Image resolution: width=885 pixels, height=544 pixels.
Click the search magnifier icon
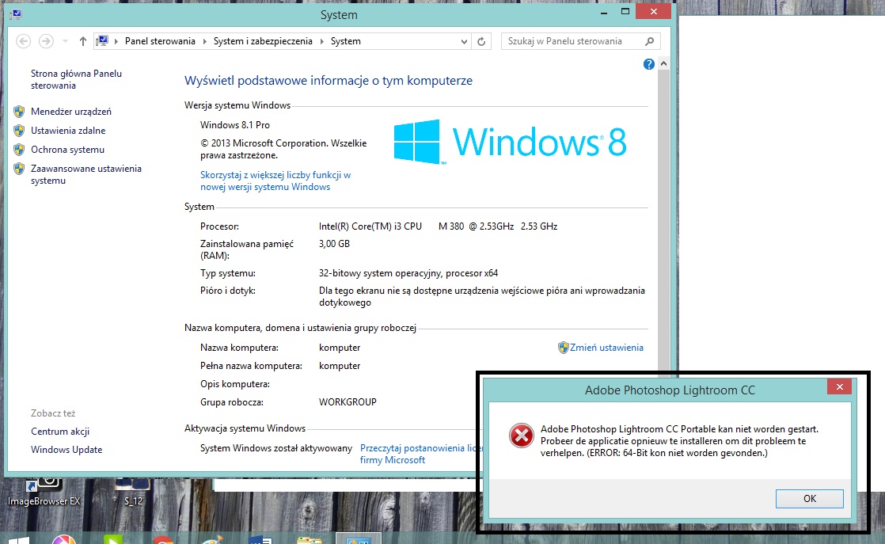[650, 41]
